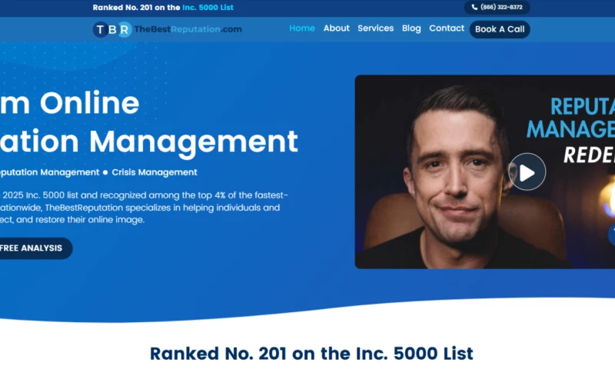
Task: Select Contact in the navigation bar
Action: pos(446,28)
